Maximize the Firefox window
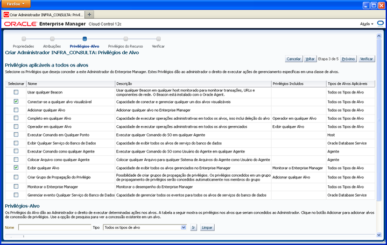The image size is (387, 245). (374, 5)
